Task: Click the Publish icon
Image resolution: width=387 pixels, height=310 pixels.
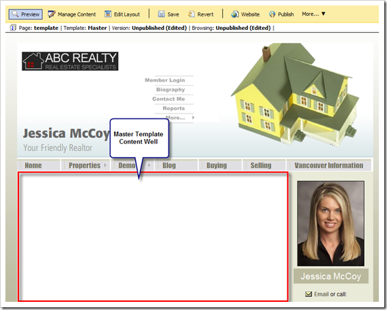Action: [272, 14]
